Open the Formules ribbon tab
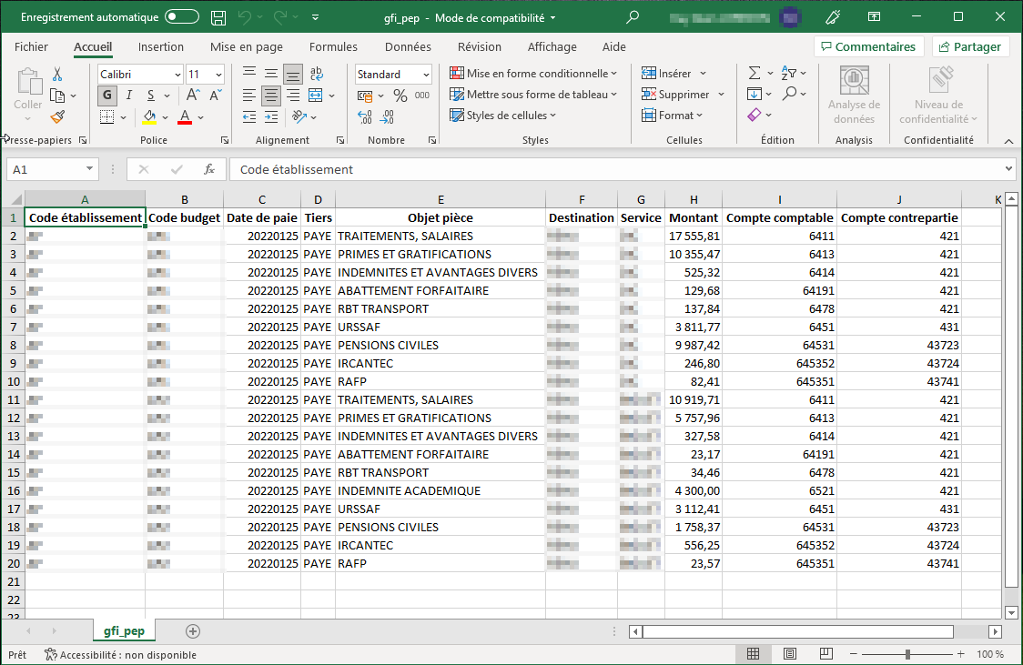 point(333,46)
